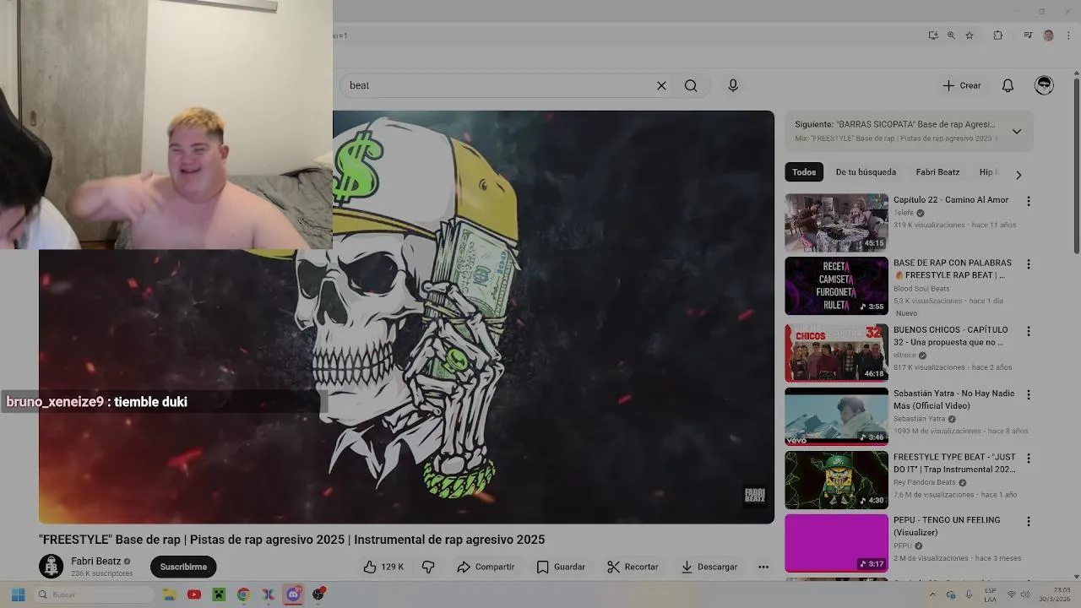Open Chrome from taskbar
Image resolution: width=1081 pixels, height=608 pixels.
(x=243, y=594)
